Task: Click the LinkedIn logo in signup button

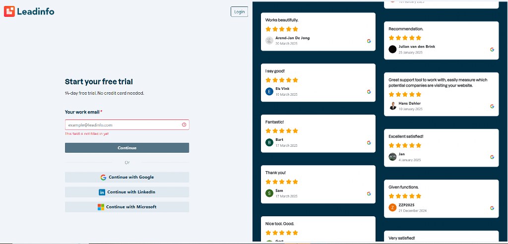Action: point(102,192)
